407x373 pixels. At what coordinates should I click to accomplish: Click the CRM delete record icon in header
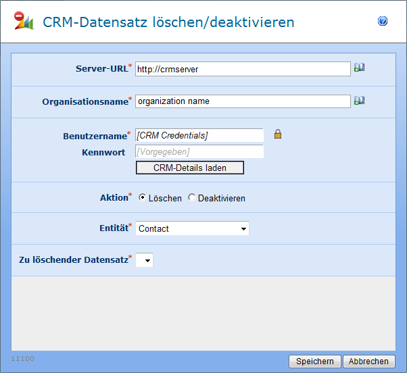[x=24, y=22]
